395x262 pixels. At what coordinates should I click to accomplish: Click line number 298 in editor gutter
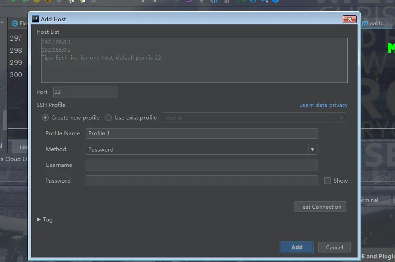[x=16, y=51]
